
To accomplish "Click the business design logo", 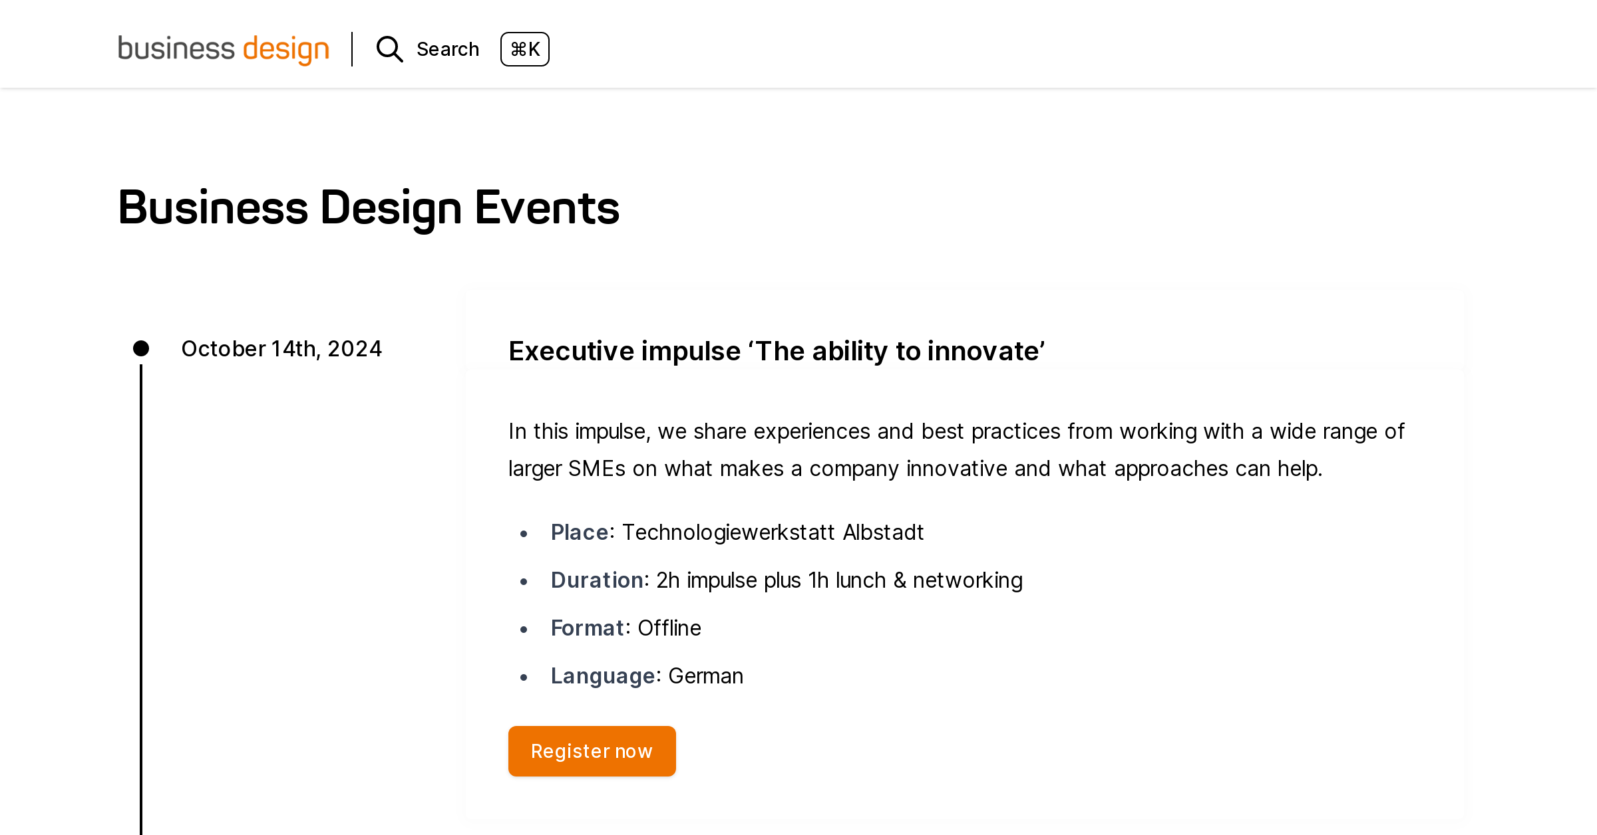I will [x=223, y=49].
